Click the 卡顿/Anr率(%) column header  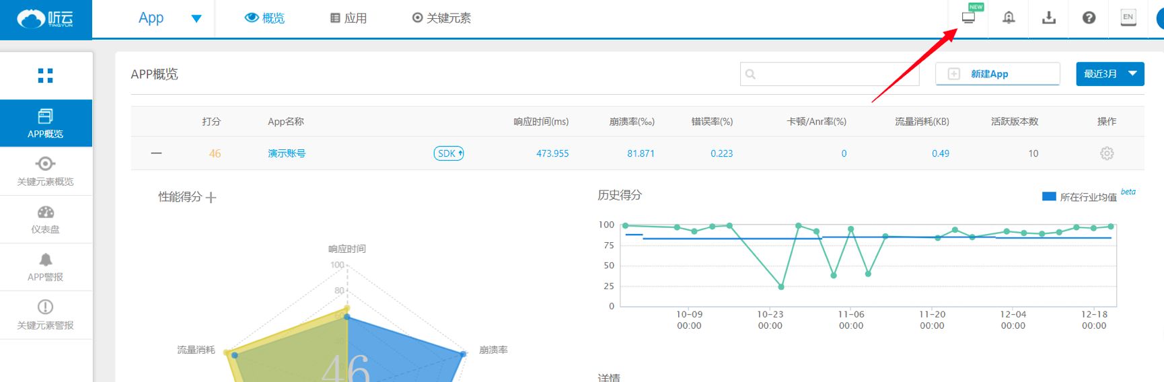pos(817,122)
